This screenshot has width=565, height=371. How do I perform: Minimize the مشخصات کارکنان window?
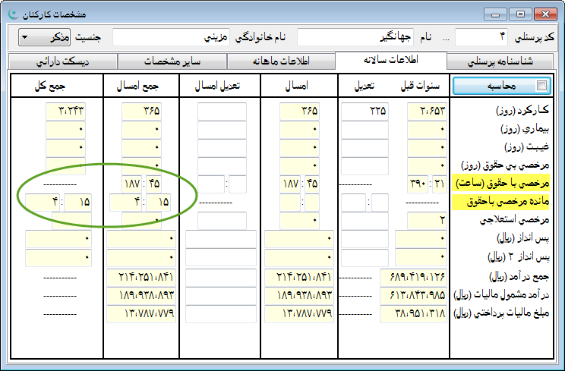(497, 14)
